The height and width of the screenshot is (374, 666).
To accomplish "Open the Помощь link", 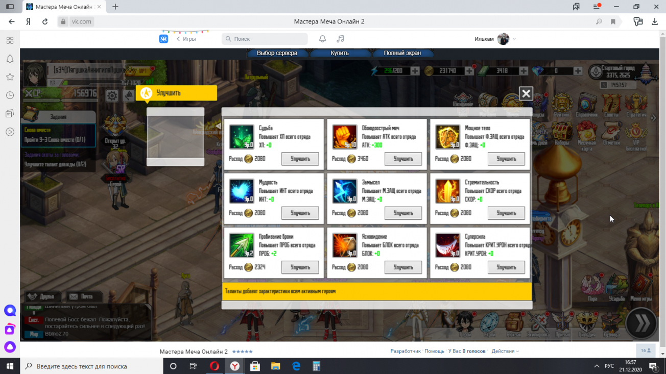I will pyautogui.click(x=434, y=351).
